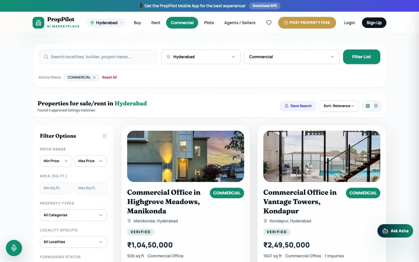Open the Plots tab

coord(209,23)
